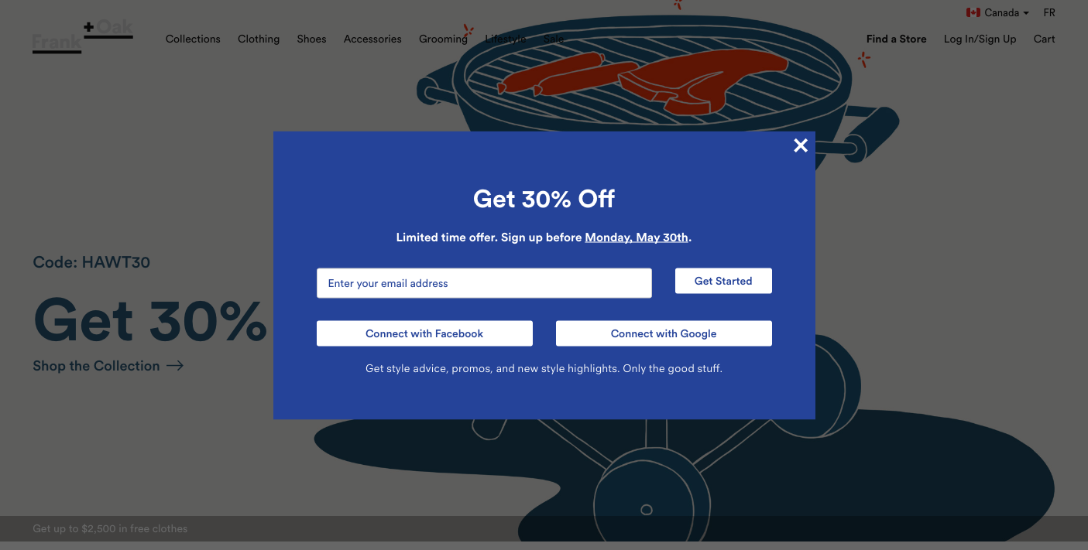Choose Connect with Google
Image resolution: width=1088 pixels, height=550 pixels.
(x=664, y=333)
